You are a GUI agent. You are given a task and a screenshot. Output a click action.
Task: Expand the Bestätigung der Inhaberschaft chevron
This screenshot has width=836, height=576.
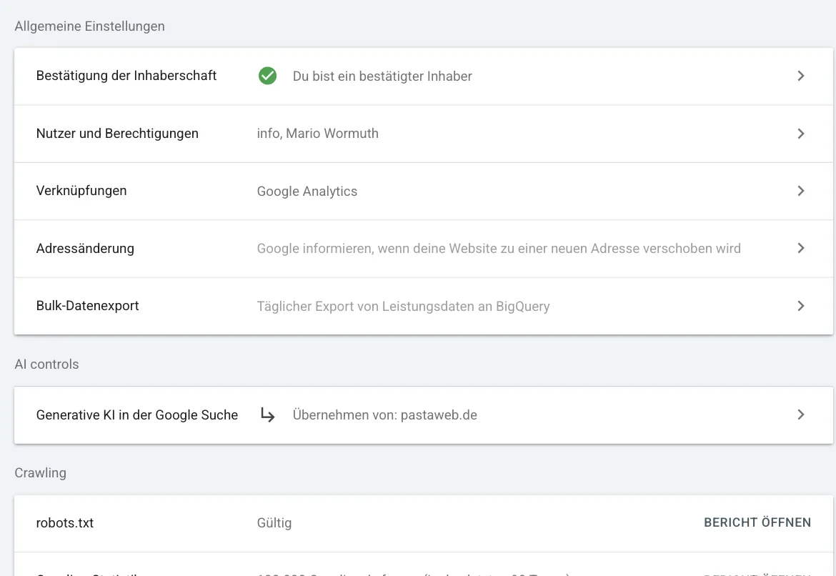[801, 76]
